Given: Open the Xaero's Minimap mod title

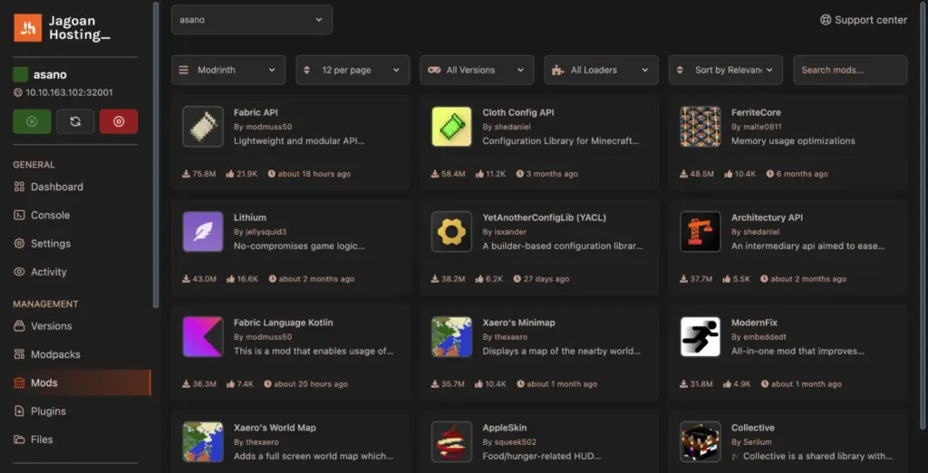Looking at the screenshot, I should tap(518, 323).
